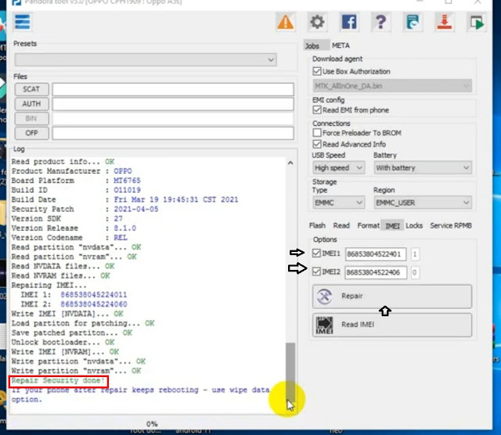
Task: Click the Read IMEI button label
Action: [x=358, y=325]
